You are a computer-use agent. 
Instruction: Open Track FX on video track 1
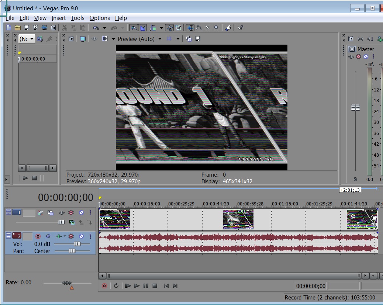(71, 213)
